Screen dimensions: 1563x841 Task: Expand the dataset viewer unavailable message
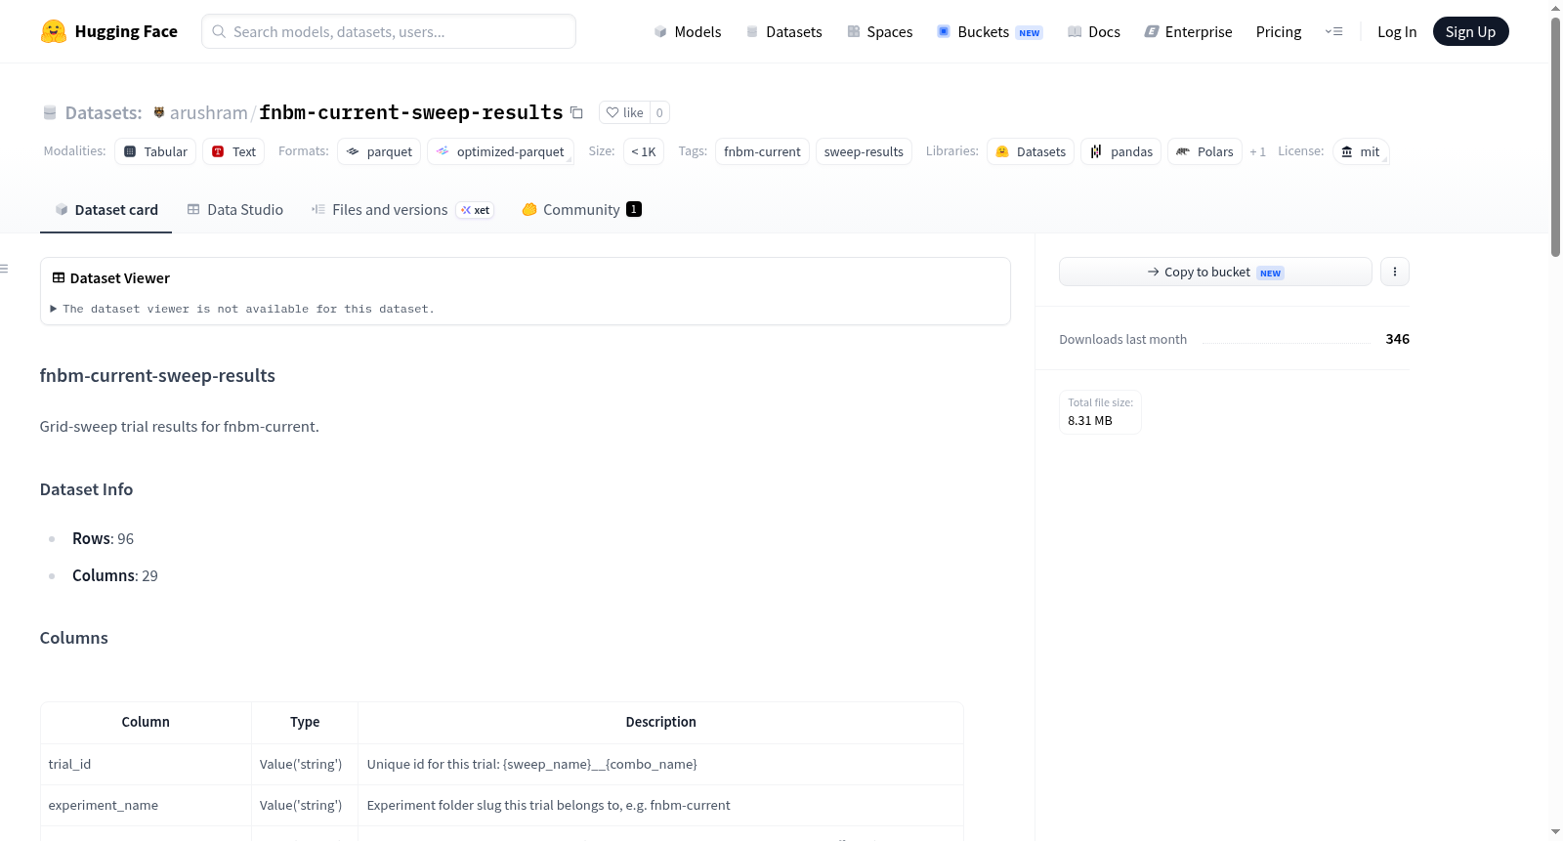[x=243, y=309]
